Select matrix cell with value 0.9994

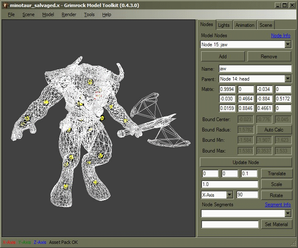(x=227, y=89)
